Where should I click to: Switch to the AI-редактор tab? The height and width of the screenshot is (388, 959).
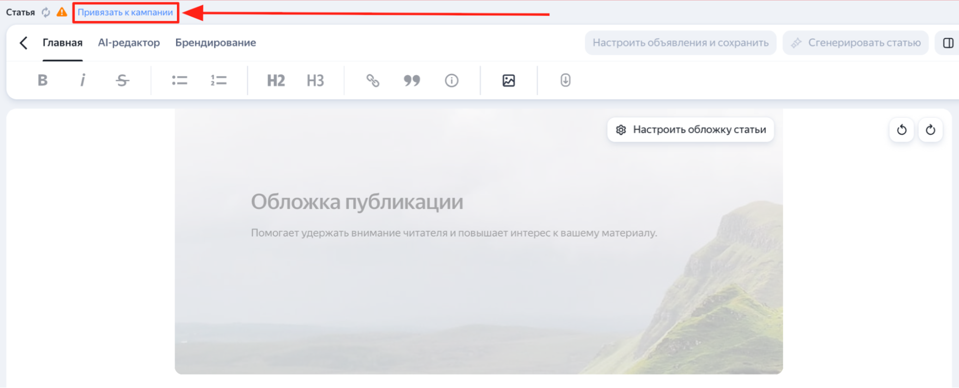coord(129,43)
